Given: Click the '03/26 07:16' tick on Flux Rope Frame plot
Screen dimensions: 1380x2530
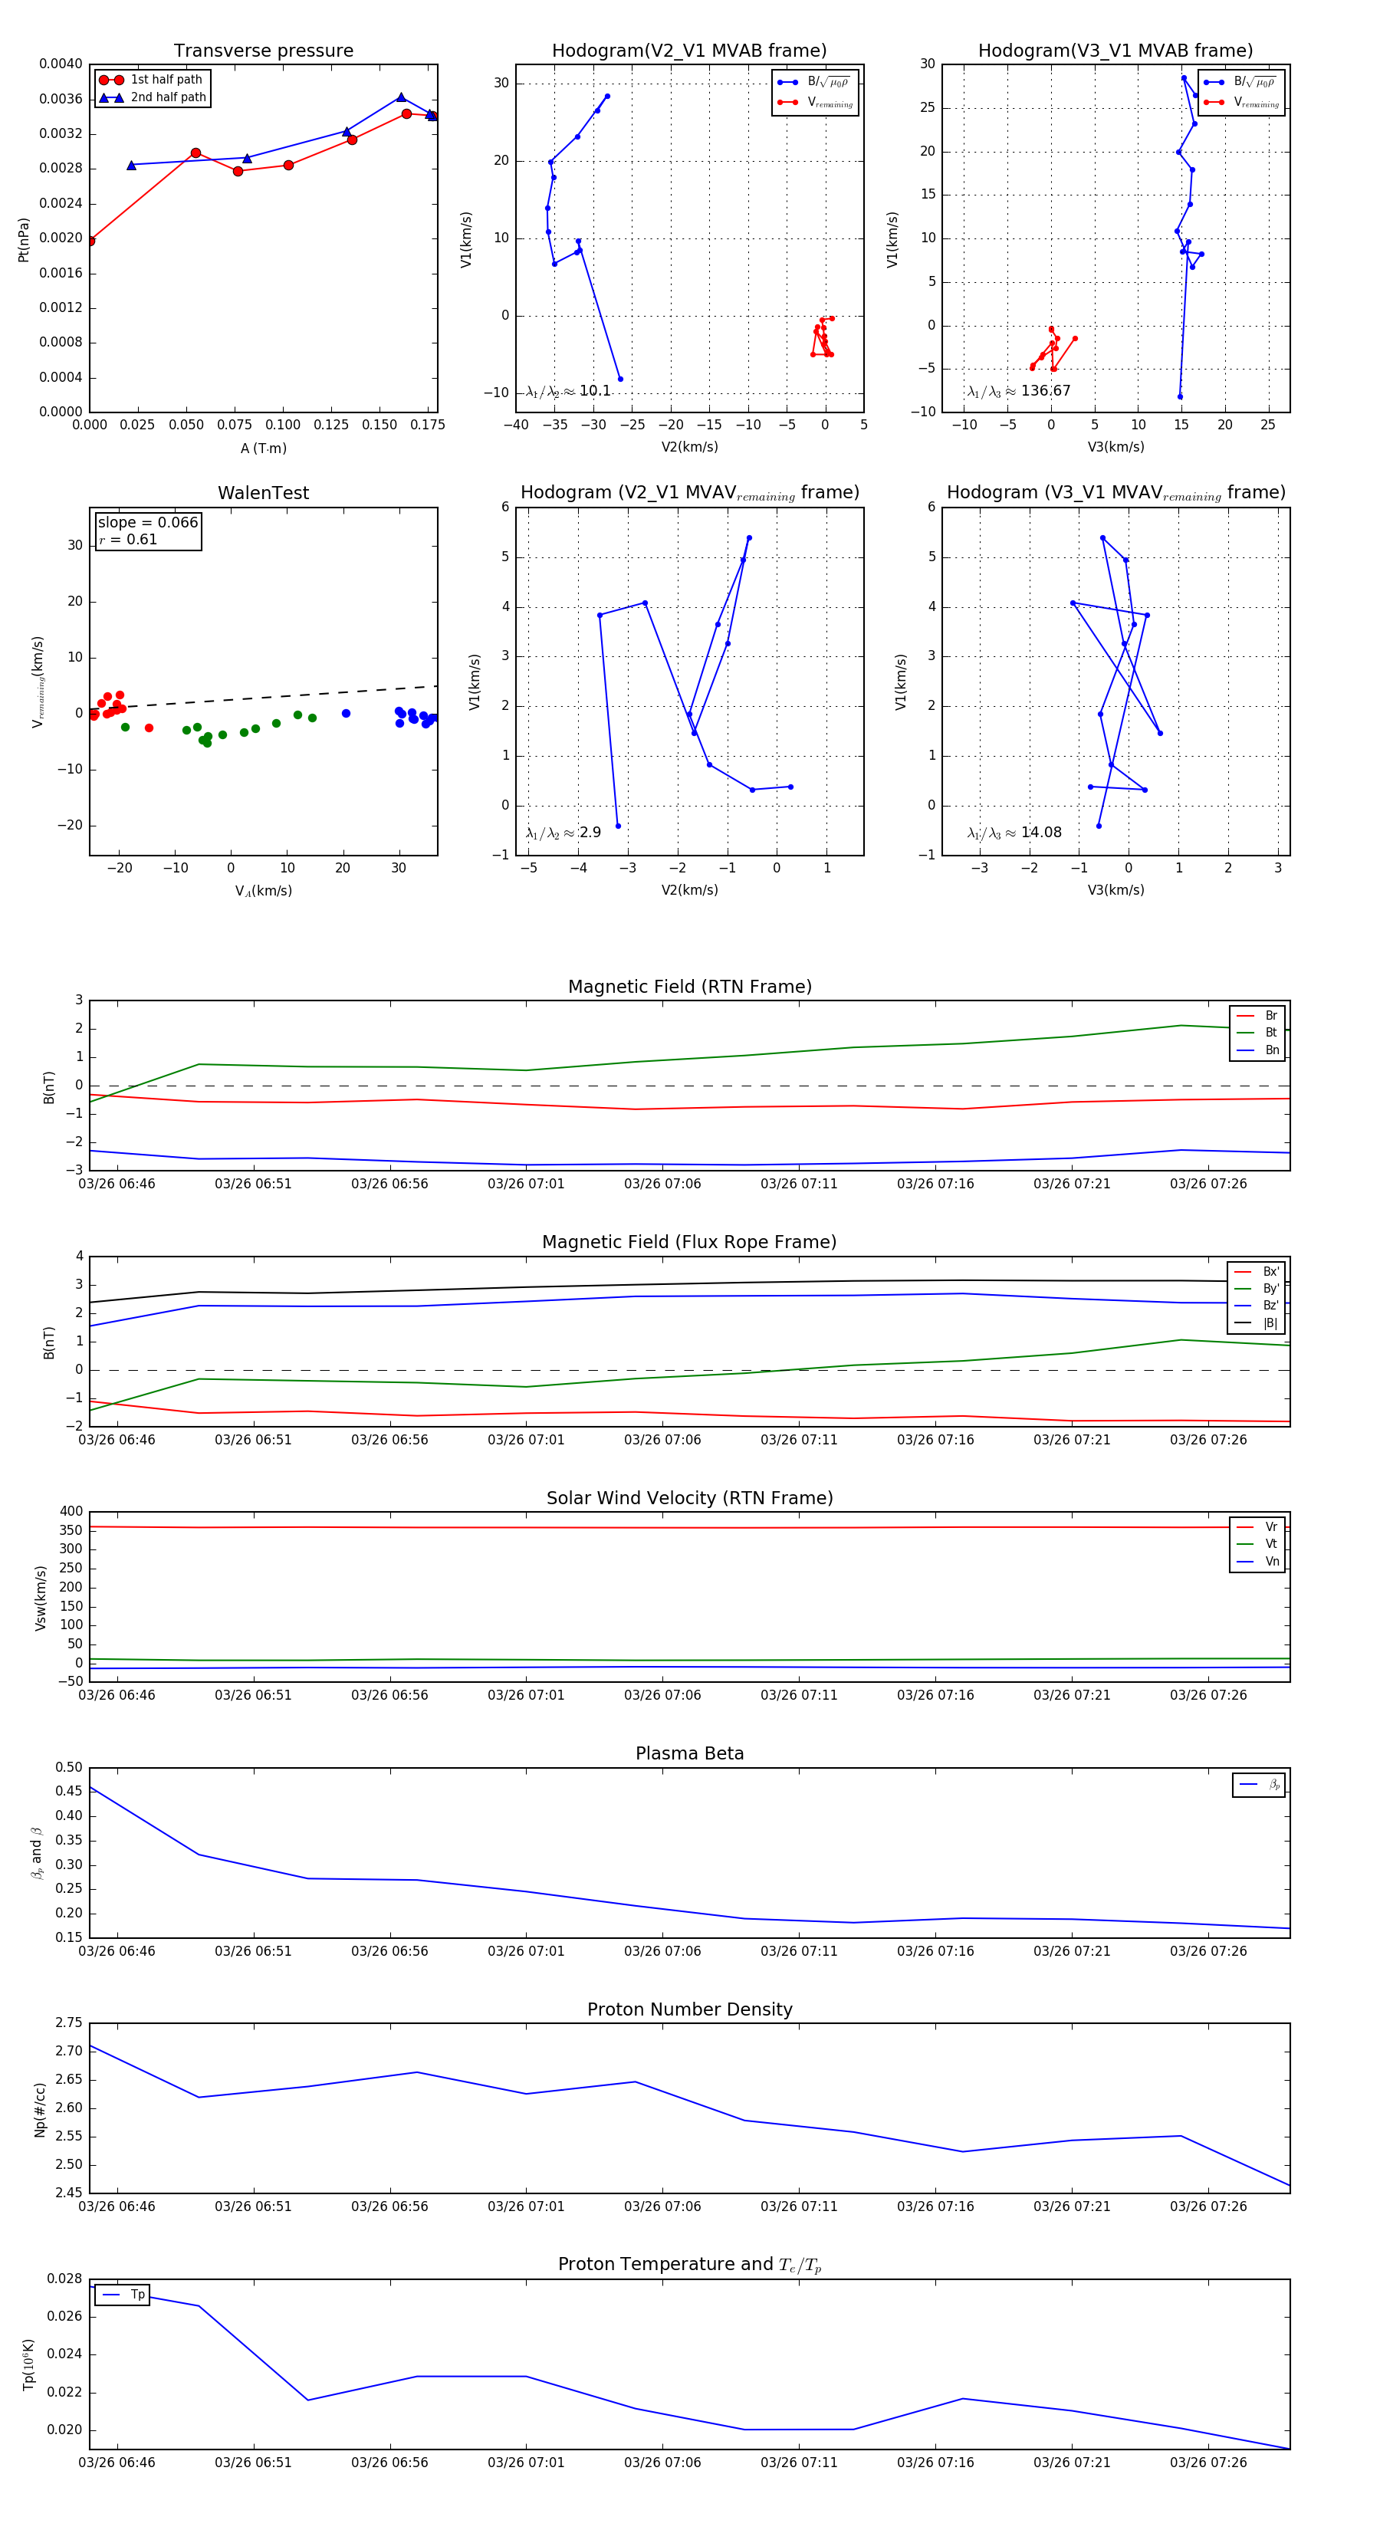Looking at the screenshot, I should click(x=935, y=1440).
